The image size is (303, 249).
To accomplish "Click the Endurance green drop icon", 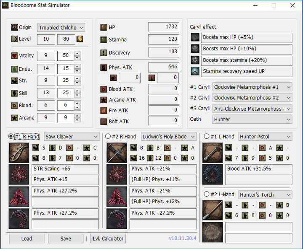I will point(14,69).
